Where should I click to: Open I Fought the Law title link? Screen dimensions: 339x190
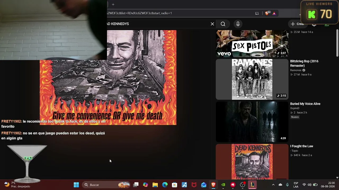pyautogui.click(x=302, y=146)
